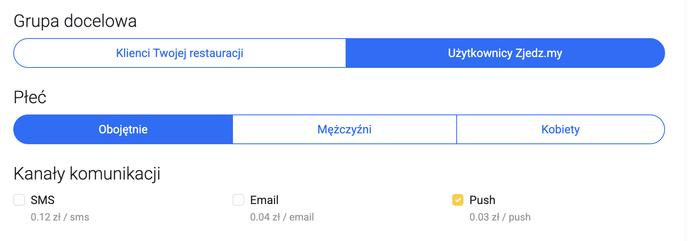Select the Klienci Twojej restauracji target group
Screen dimensions: 692x241
pyautogui.click(x=179, y=53)
